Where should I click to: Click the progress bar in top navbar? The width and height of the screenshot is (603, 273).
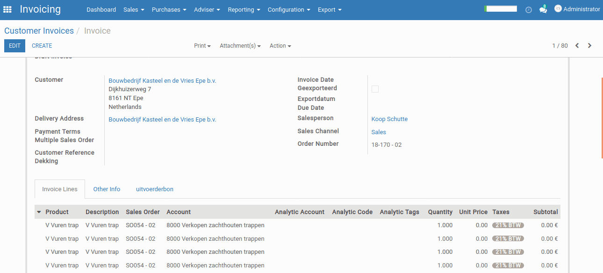[x=501, y=9]
